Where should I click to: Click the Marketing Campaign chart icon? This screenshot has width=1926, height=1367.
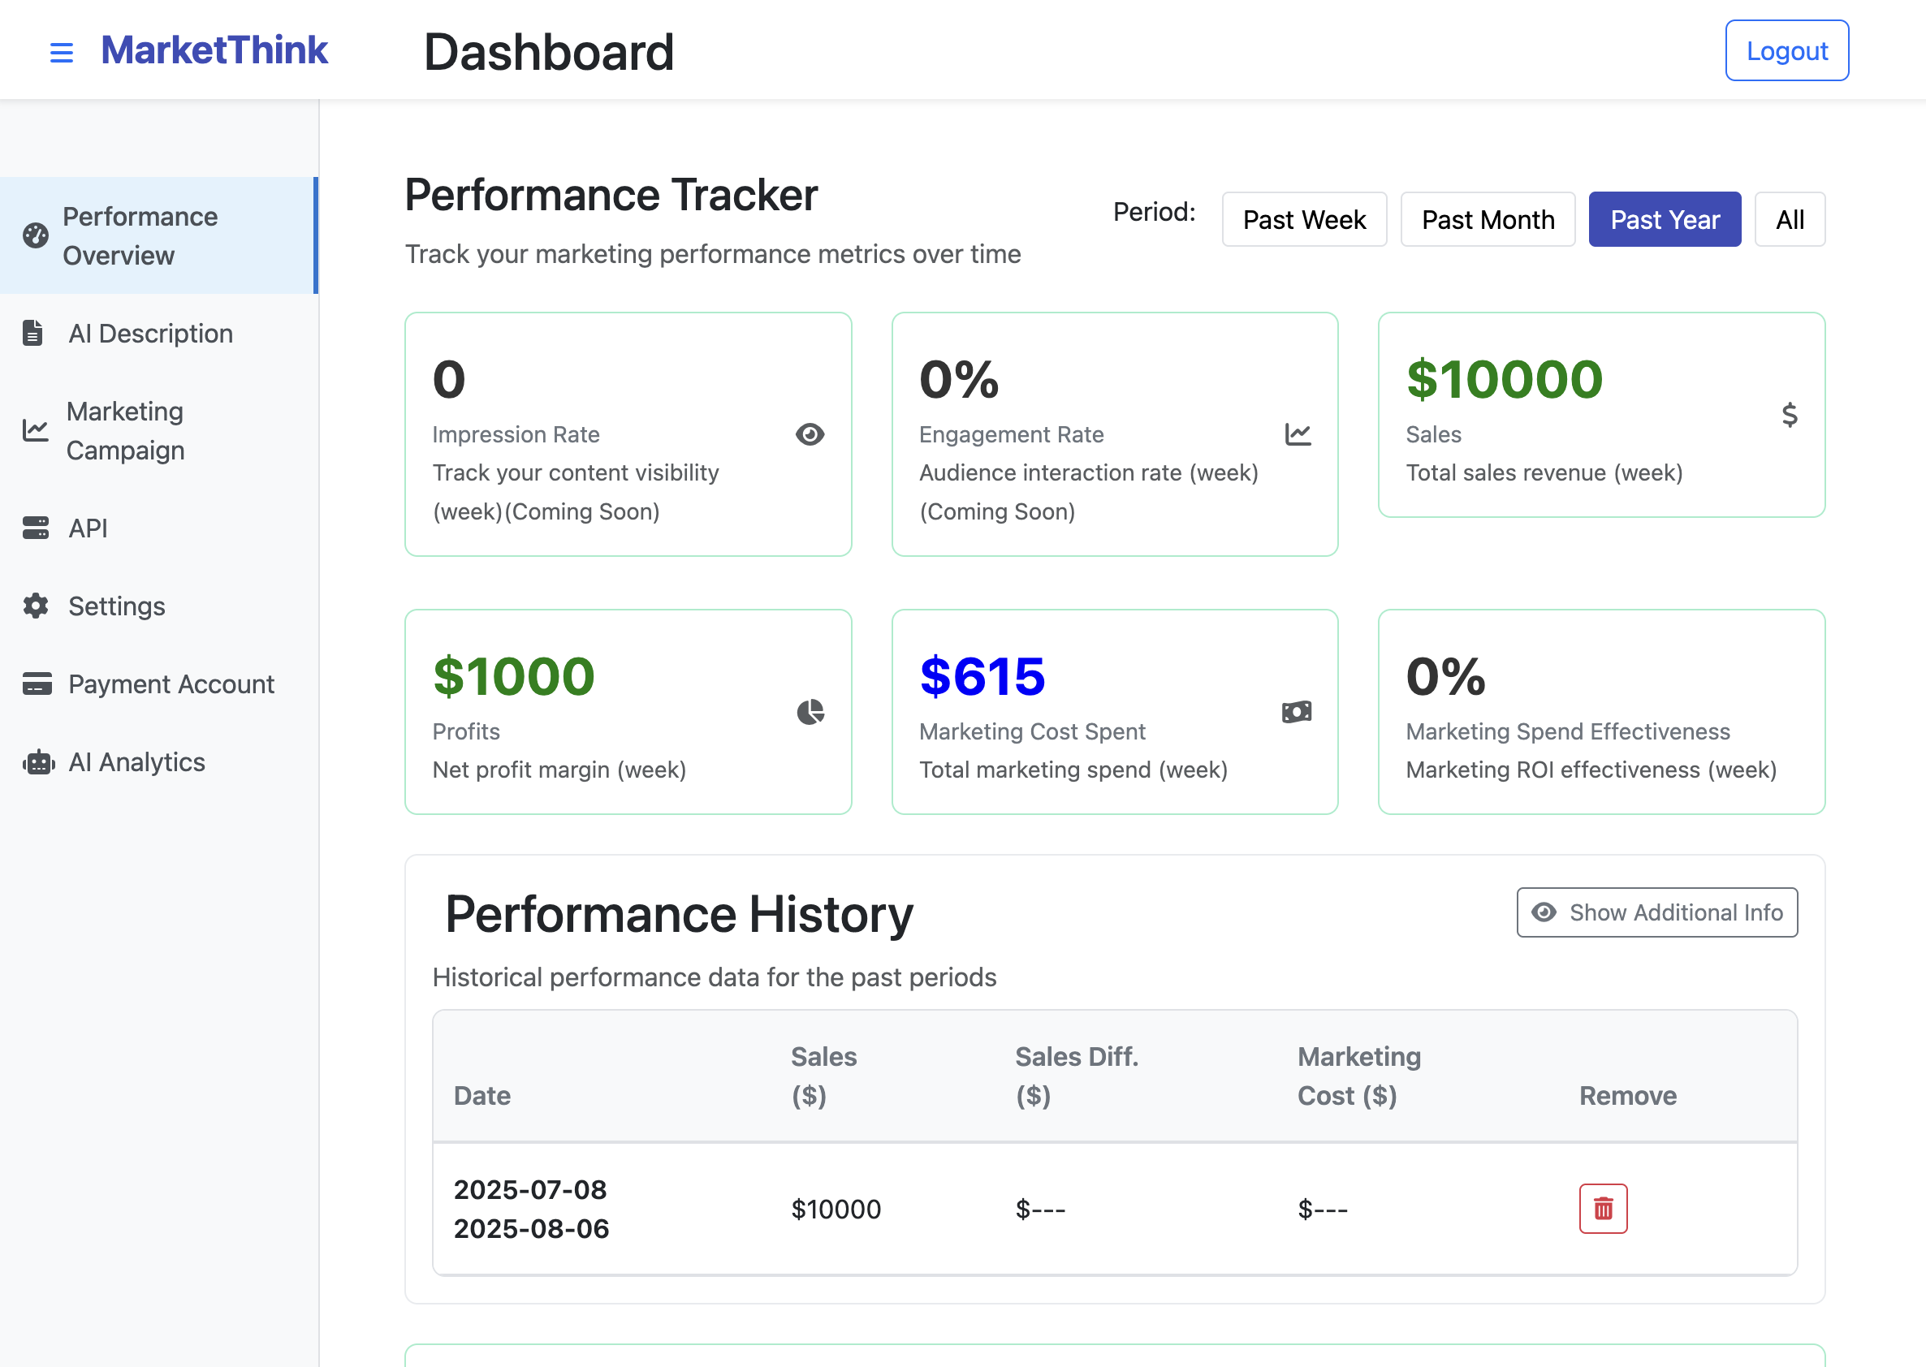tap(36, 430)
